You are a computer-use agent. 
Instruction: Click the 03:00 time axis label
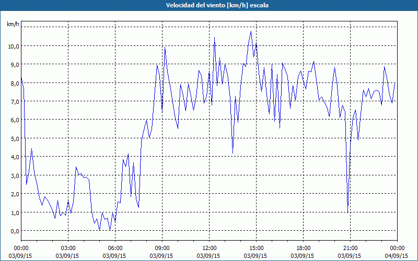coord(68,248)
